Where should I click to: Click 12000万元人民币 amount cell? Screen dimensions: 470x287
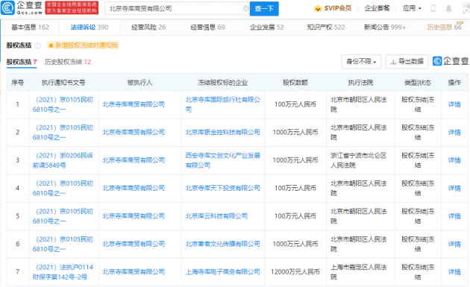(295, 272)
